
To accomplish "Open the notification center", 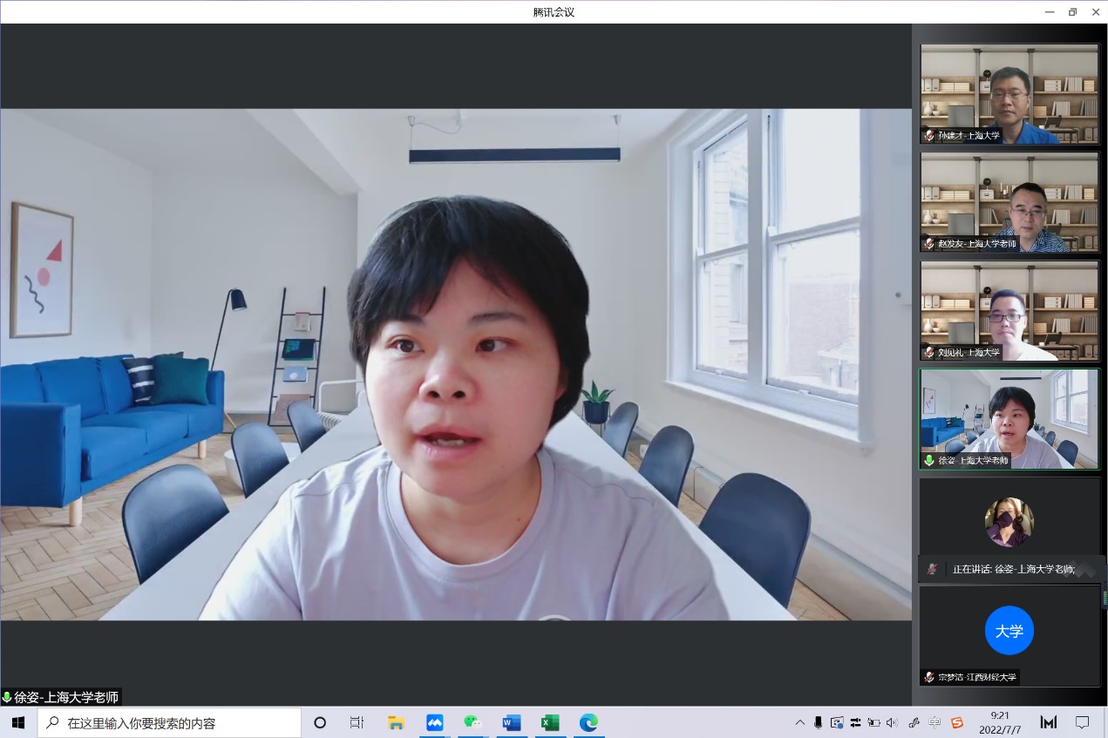I will click(1082, 722).
